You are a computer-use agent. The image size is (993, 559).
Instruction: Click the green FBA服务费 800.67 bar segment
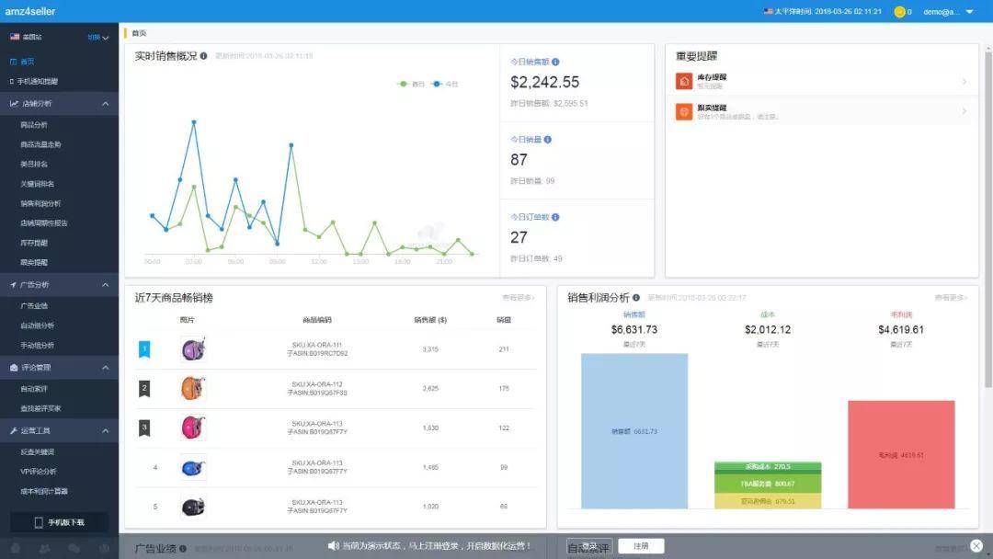tap(768, 484)
